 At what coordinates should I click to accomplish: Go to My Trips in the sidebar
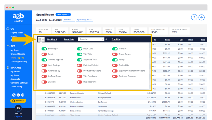[15, 50]
